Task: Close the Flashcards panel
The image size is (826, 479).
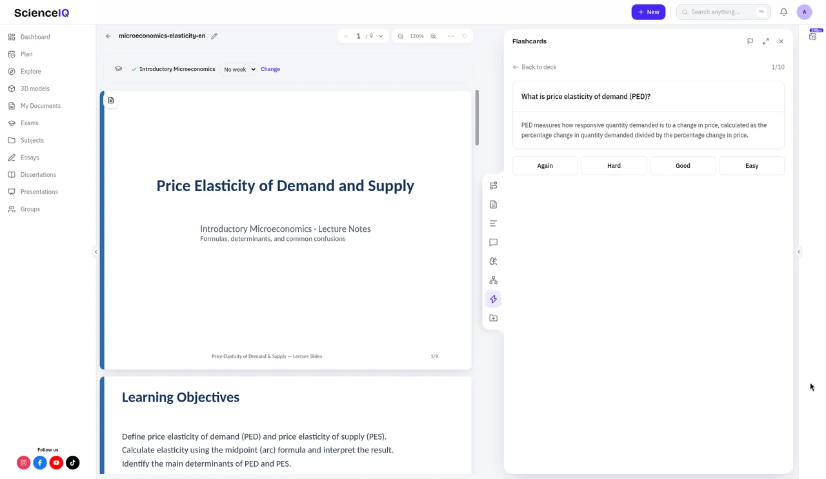Action: coord(781,41)
